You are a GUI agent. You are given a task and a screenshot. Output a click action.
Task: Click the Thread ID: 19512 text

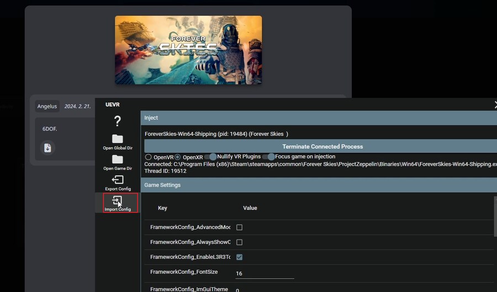tap(165, 171)
